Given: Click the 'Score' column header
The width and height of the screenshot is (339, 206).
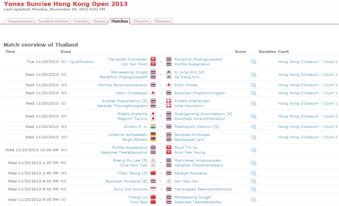Looking at the screenshot, I should 241,51.
